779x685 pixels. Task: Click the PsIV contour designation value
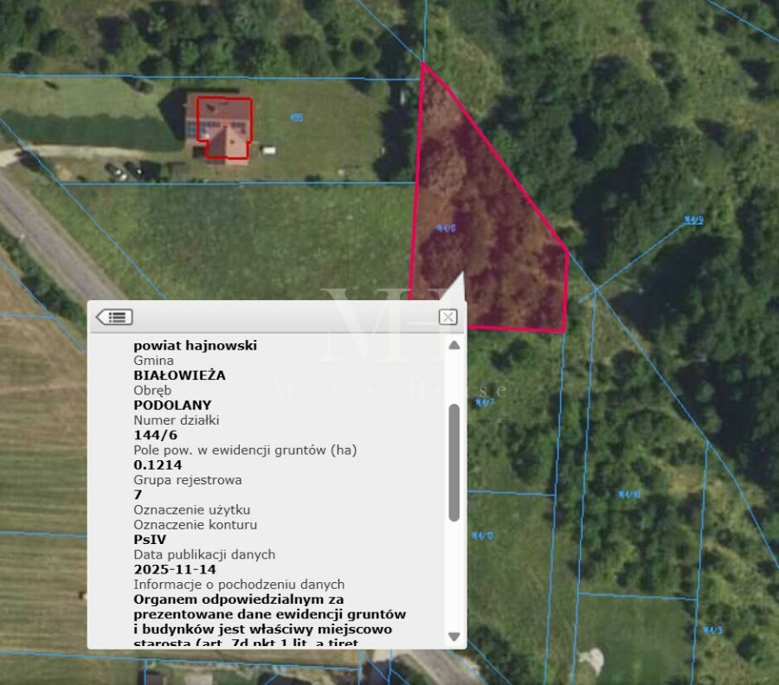tap(151, 539)
